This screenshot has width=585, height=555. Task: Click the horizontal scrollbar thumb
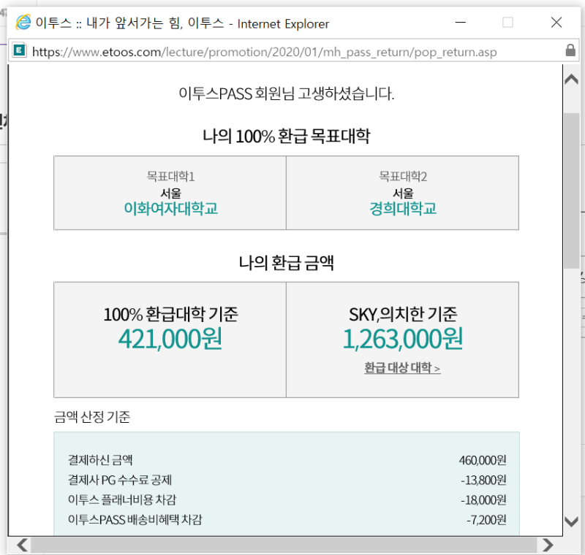click(x=284, y=545)
